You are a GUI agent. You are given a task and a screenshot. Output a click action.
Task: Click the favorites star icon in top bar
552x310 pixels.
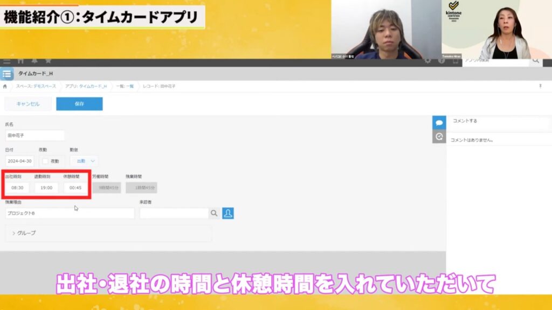coord(49,61)
